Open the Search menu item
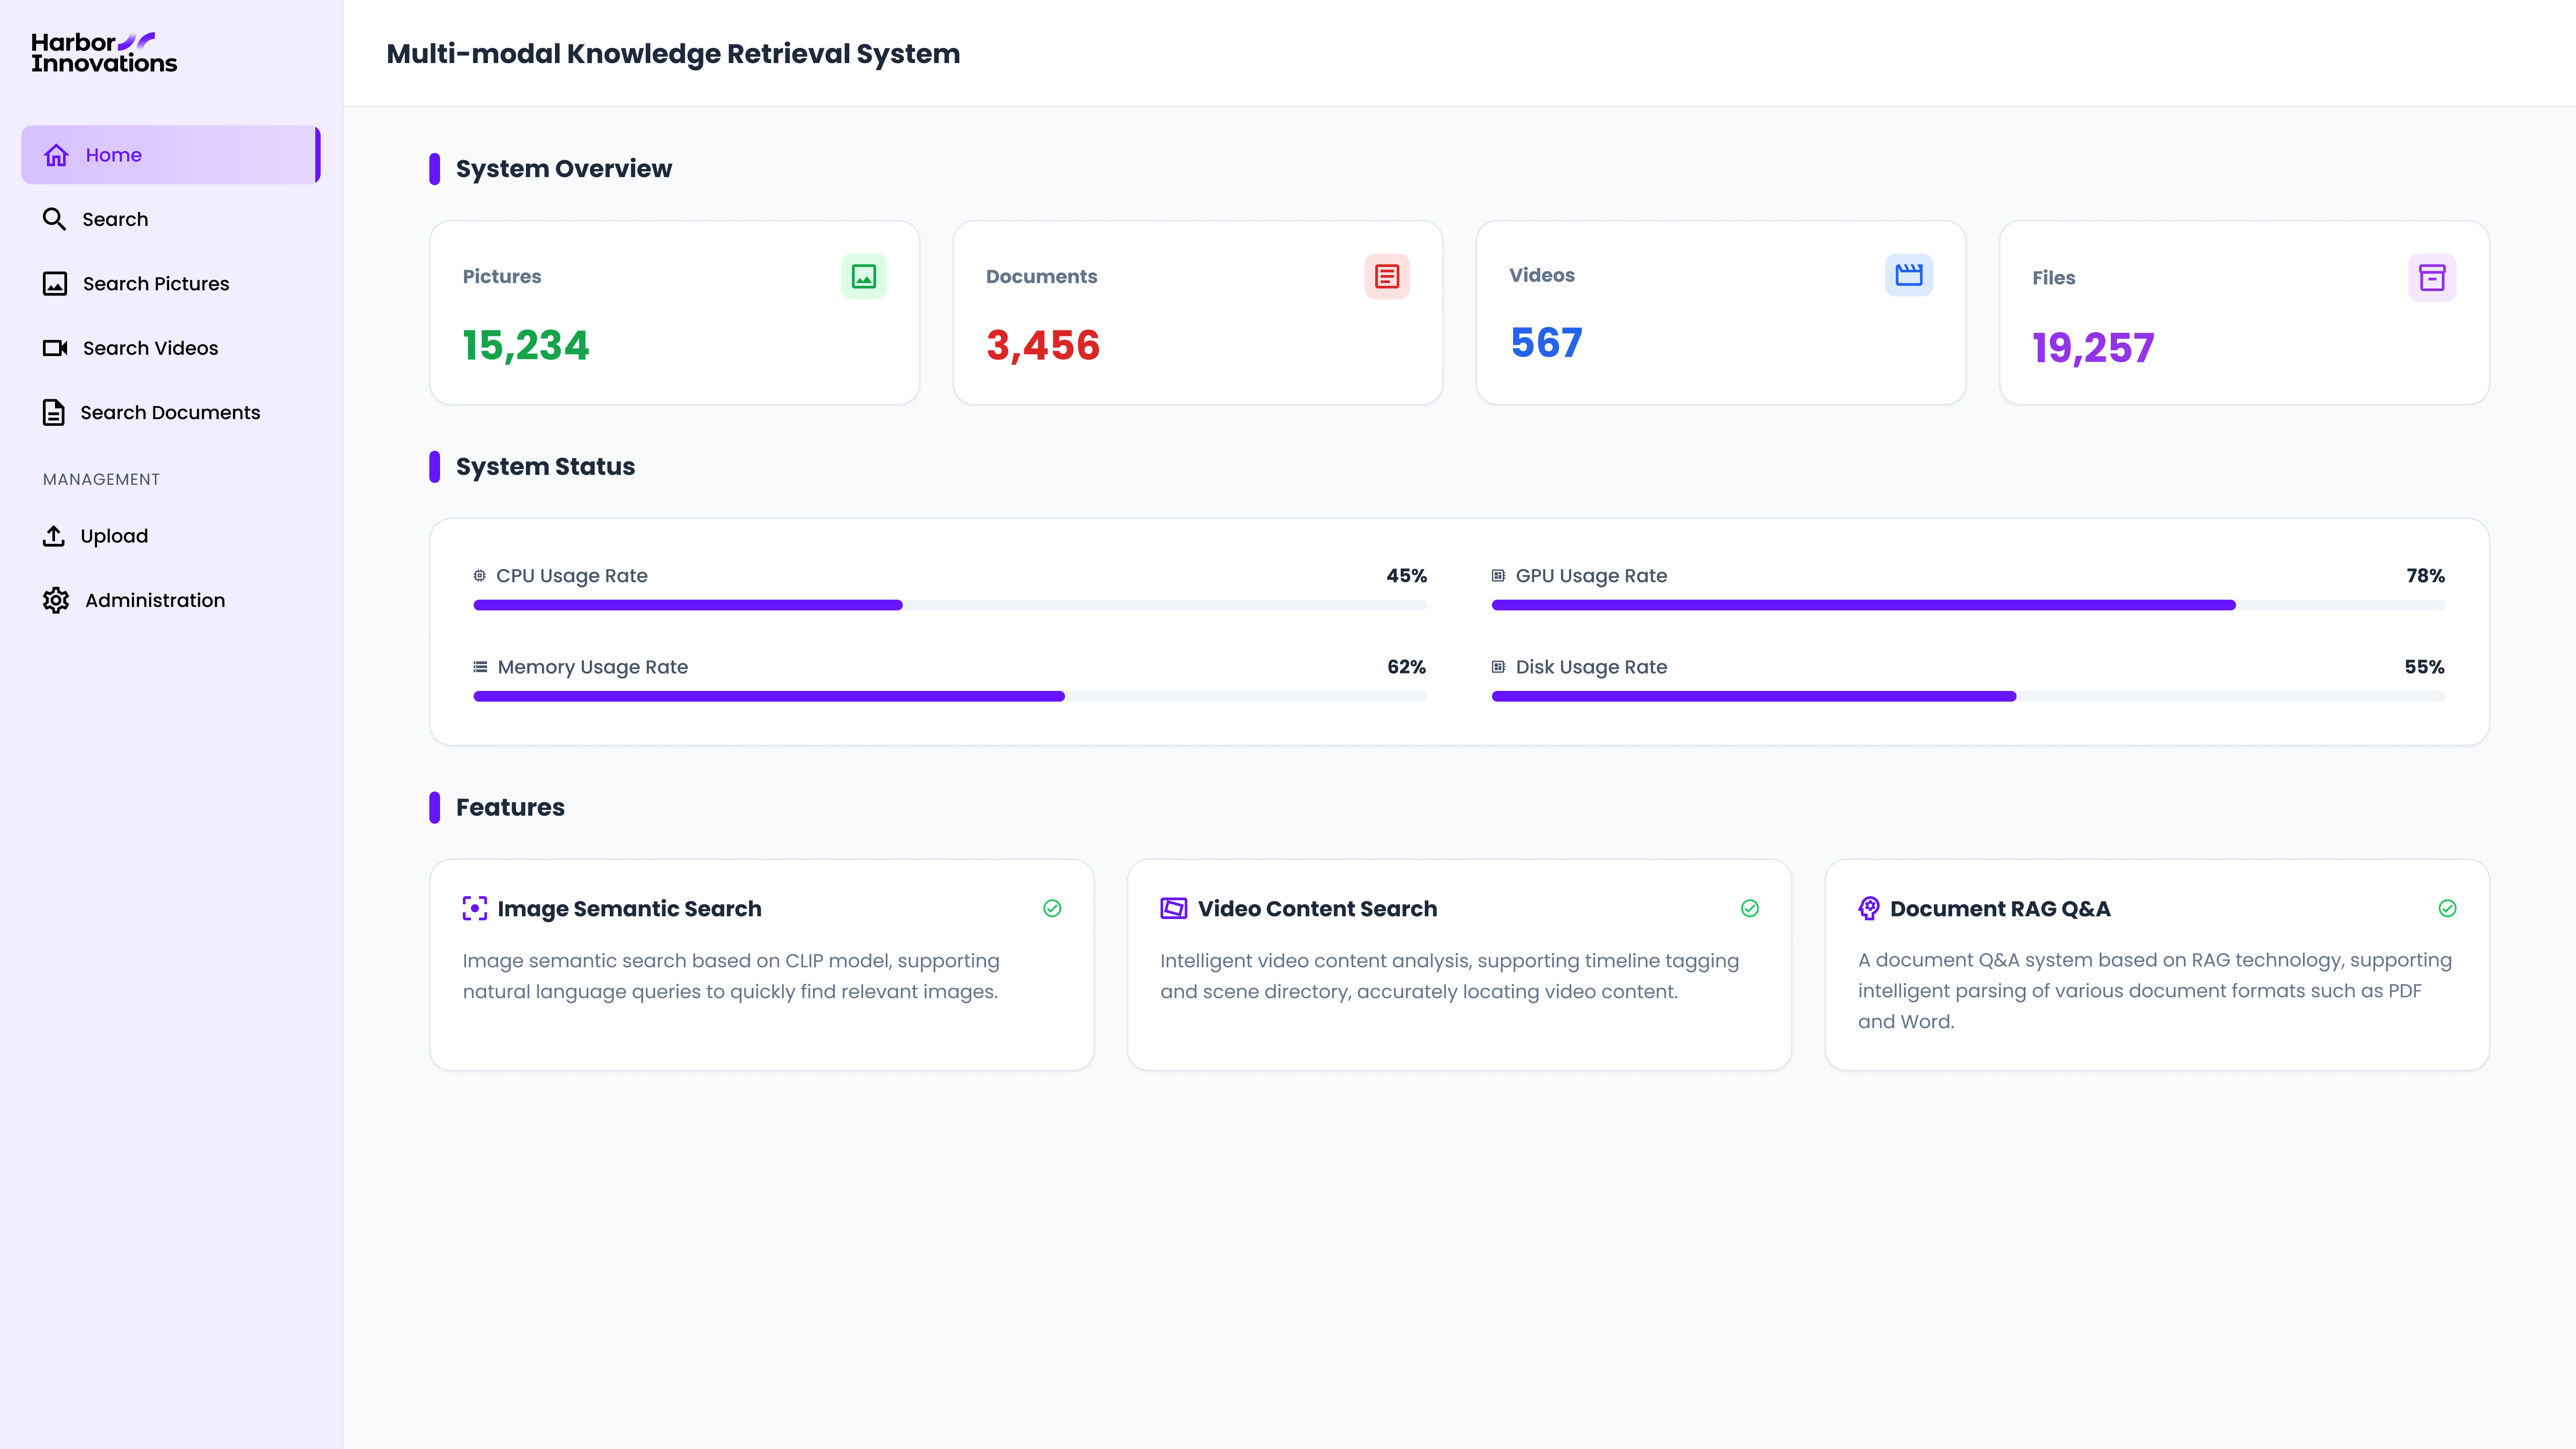 pyautogui.click(x=171, y=219)
